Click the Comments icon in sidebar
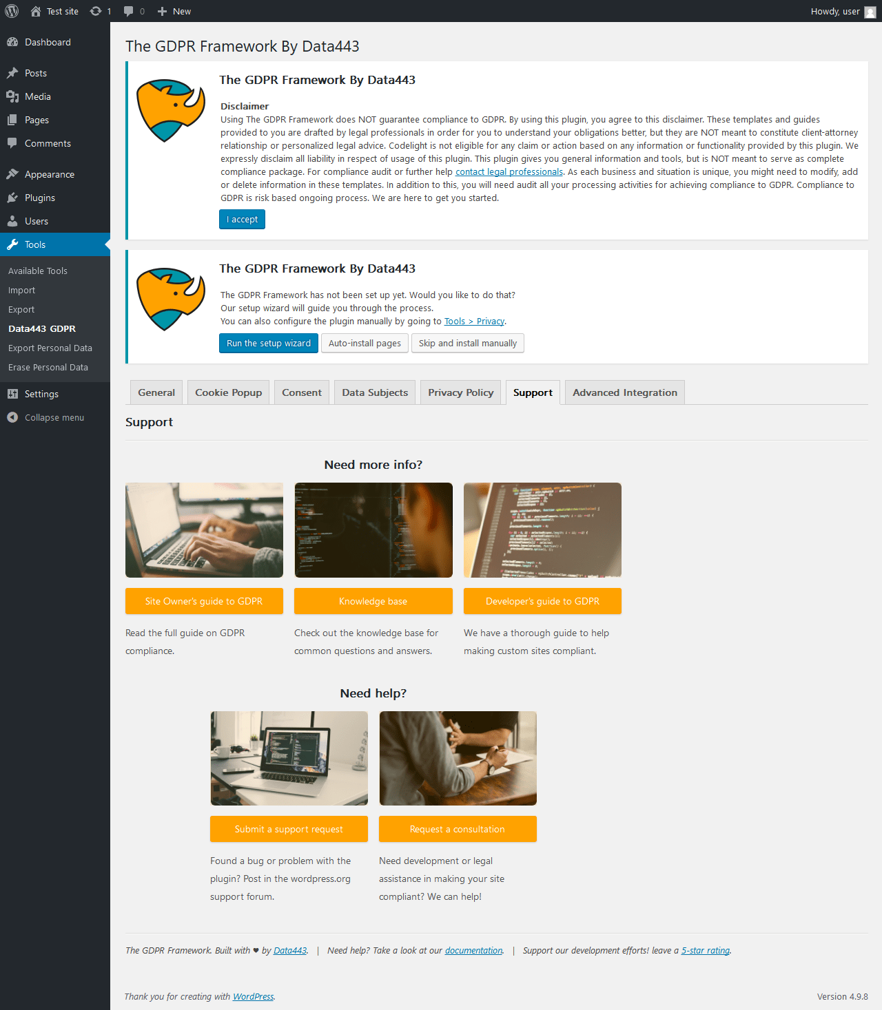Viewport: 882px width, 1010px height. (12, 143)
